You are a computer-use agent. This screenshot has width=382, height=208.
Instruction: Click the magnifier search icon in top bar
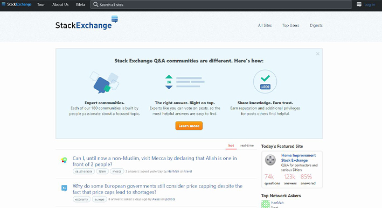click(x=96, y=5)
